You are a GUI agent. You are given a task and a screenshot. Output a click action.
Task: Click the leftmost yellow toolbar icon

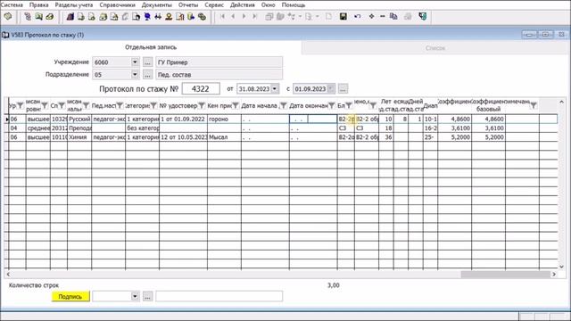point(8,17)
